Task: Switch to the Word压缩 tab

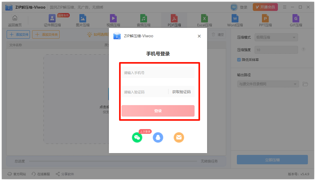Action: pos(235,20)
